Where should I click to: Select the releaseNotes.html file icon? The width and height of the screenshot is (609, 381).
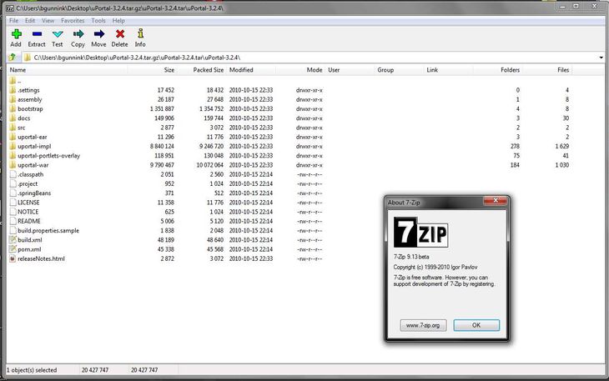point(13,258)
